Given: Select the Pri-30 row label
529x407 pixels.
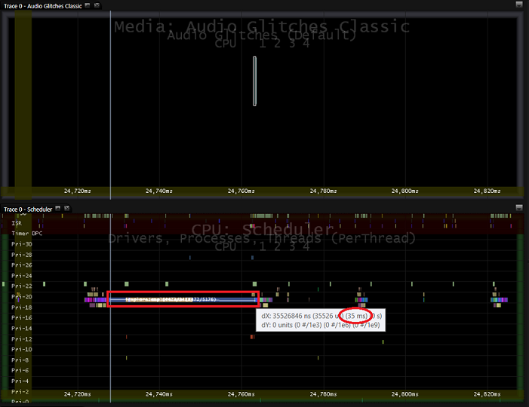Looking at the screenshot, I should (22, 244).
